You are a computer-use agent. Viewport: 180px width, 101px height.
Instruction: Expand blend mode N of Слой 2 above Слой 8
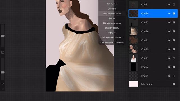pos(169,4)
